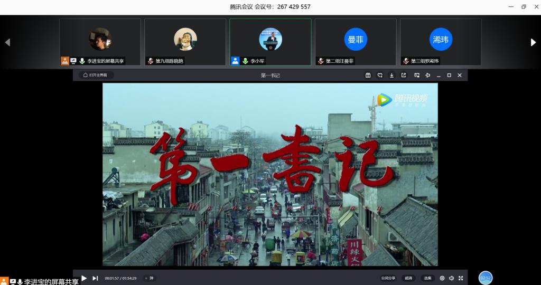Select 李小军's participant video tile
This screenshot has width=541, height=285.
[x=270, y=42]
